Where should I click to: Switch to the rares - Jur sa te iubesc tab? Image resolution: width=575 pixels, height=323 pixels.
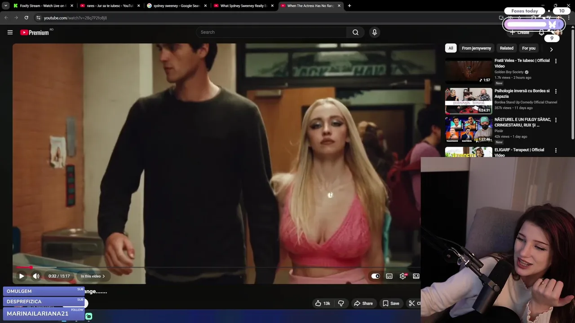coord(110,6)
